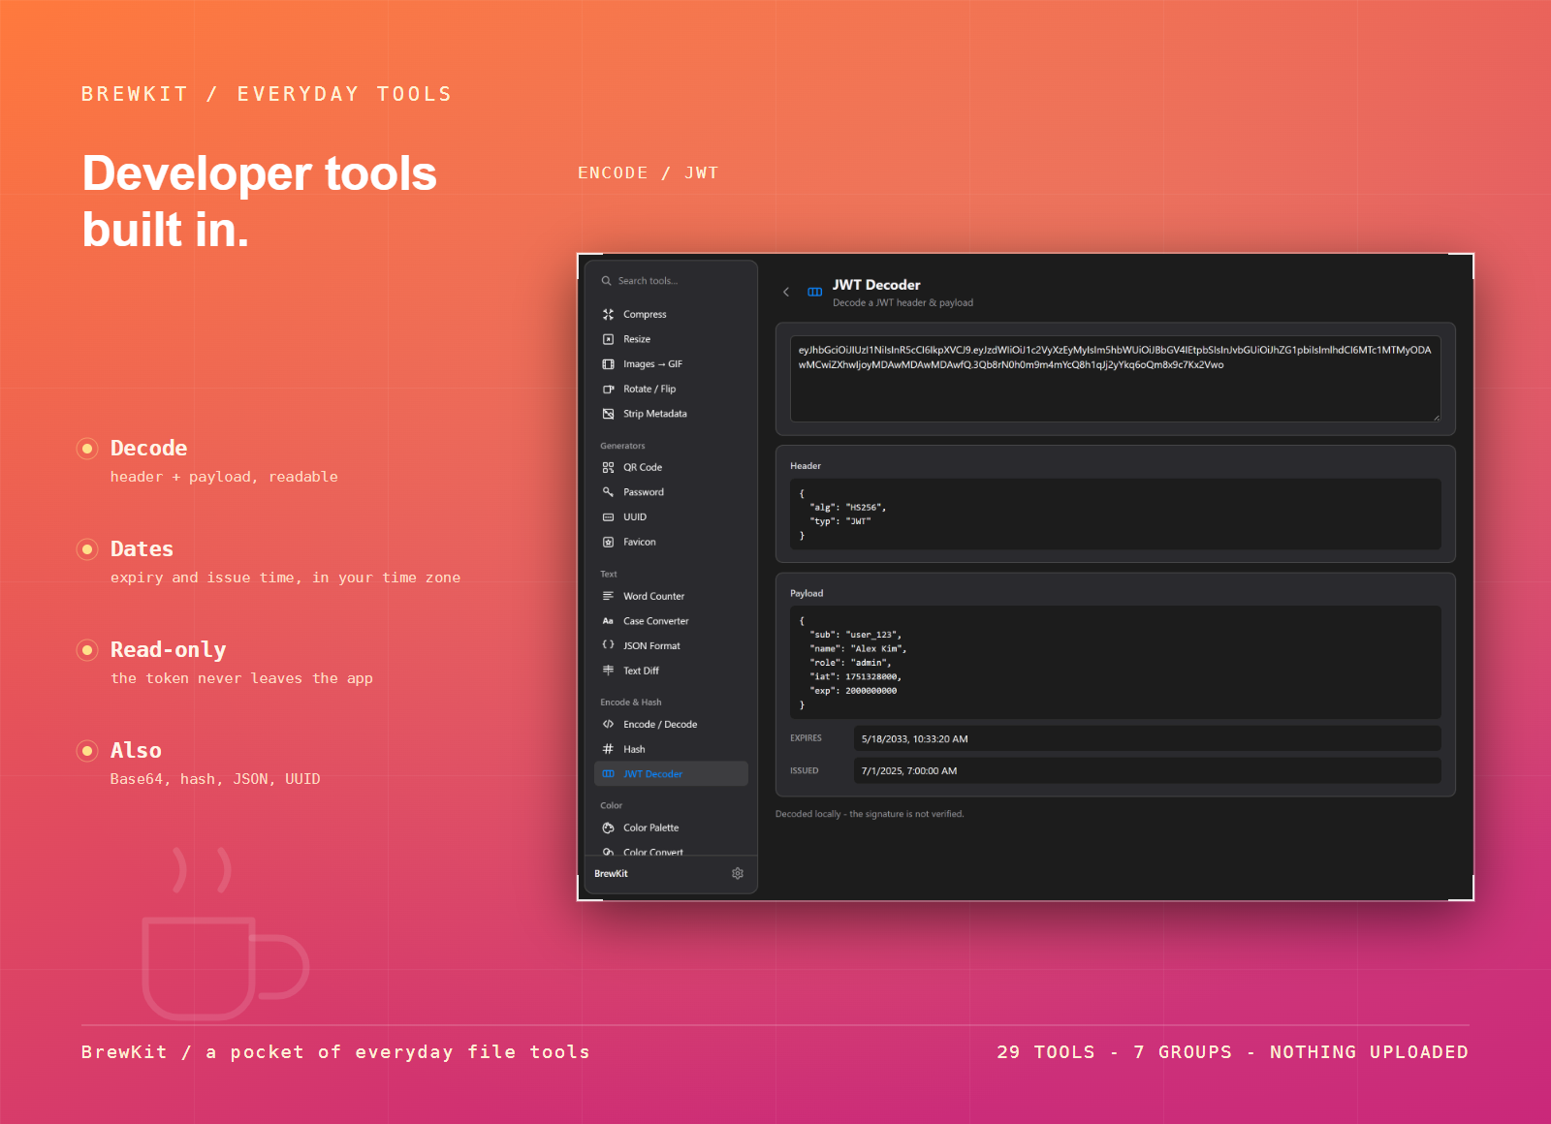This screenshot has height=1124, width=1551.
Task: Click the Resize tool icon
Action: coord(608,339)
